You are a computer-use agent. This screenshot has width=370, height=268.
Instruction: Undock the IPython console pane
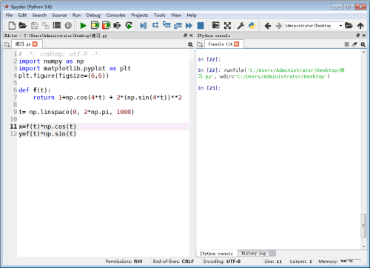358,36
